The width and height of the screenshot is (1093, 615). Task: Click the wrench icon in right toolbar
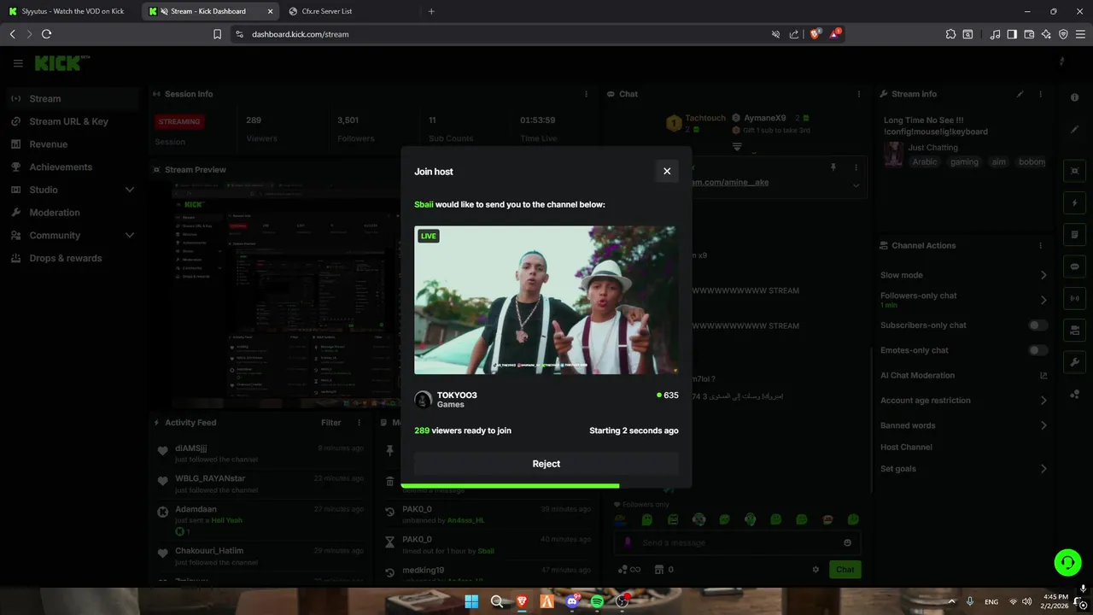(x=1074, y=362)
